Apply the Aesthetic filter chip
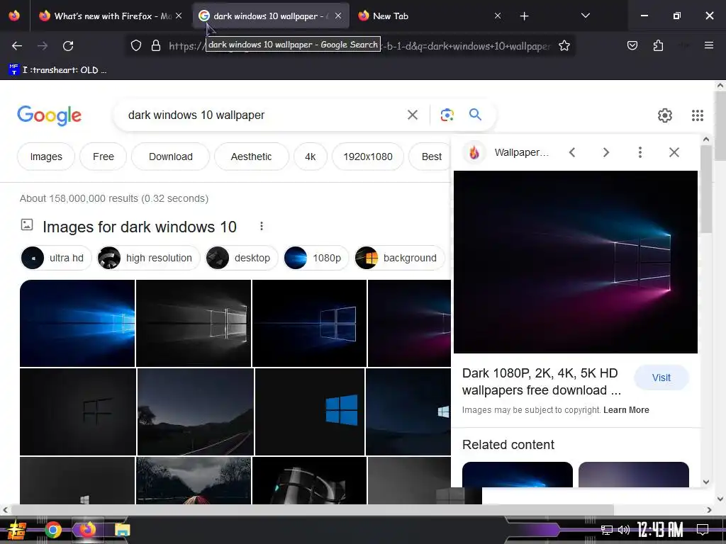The height and width of the screenshot is (544, 726). [x=252, y=157]
